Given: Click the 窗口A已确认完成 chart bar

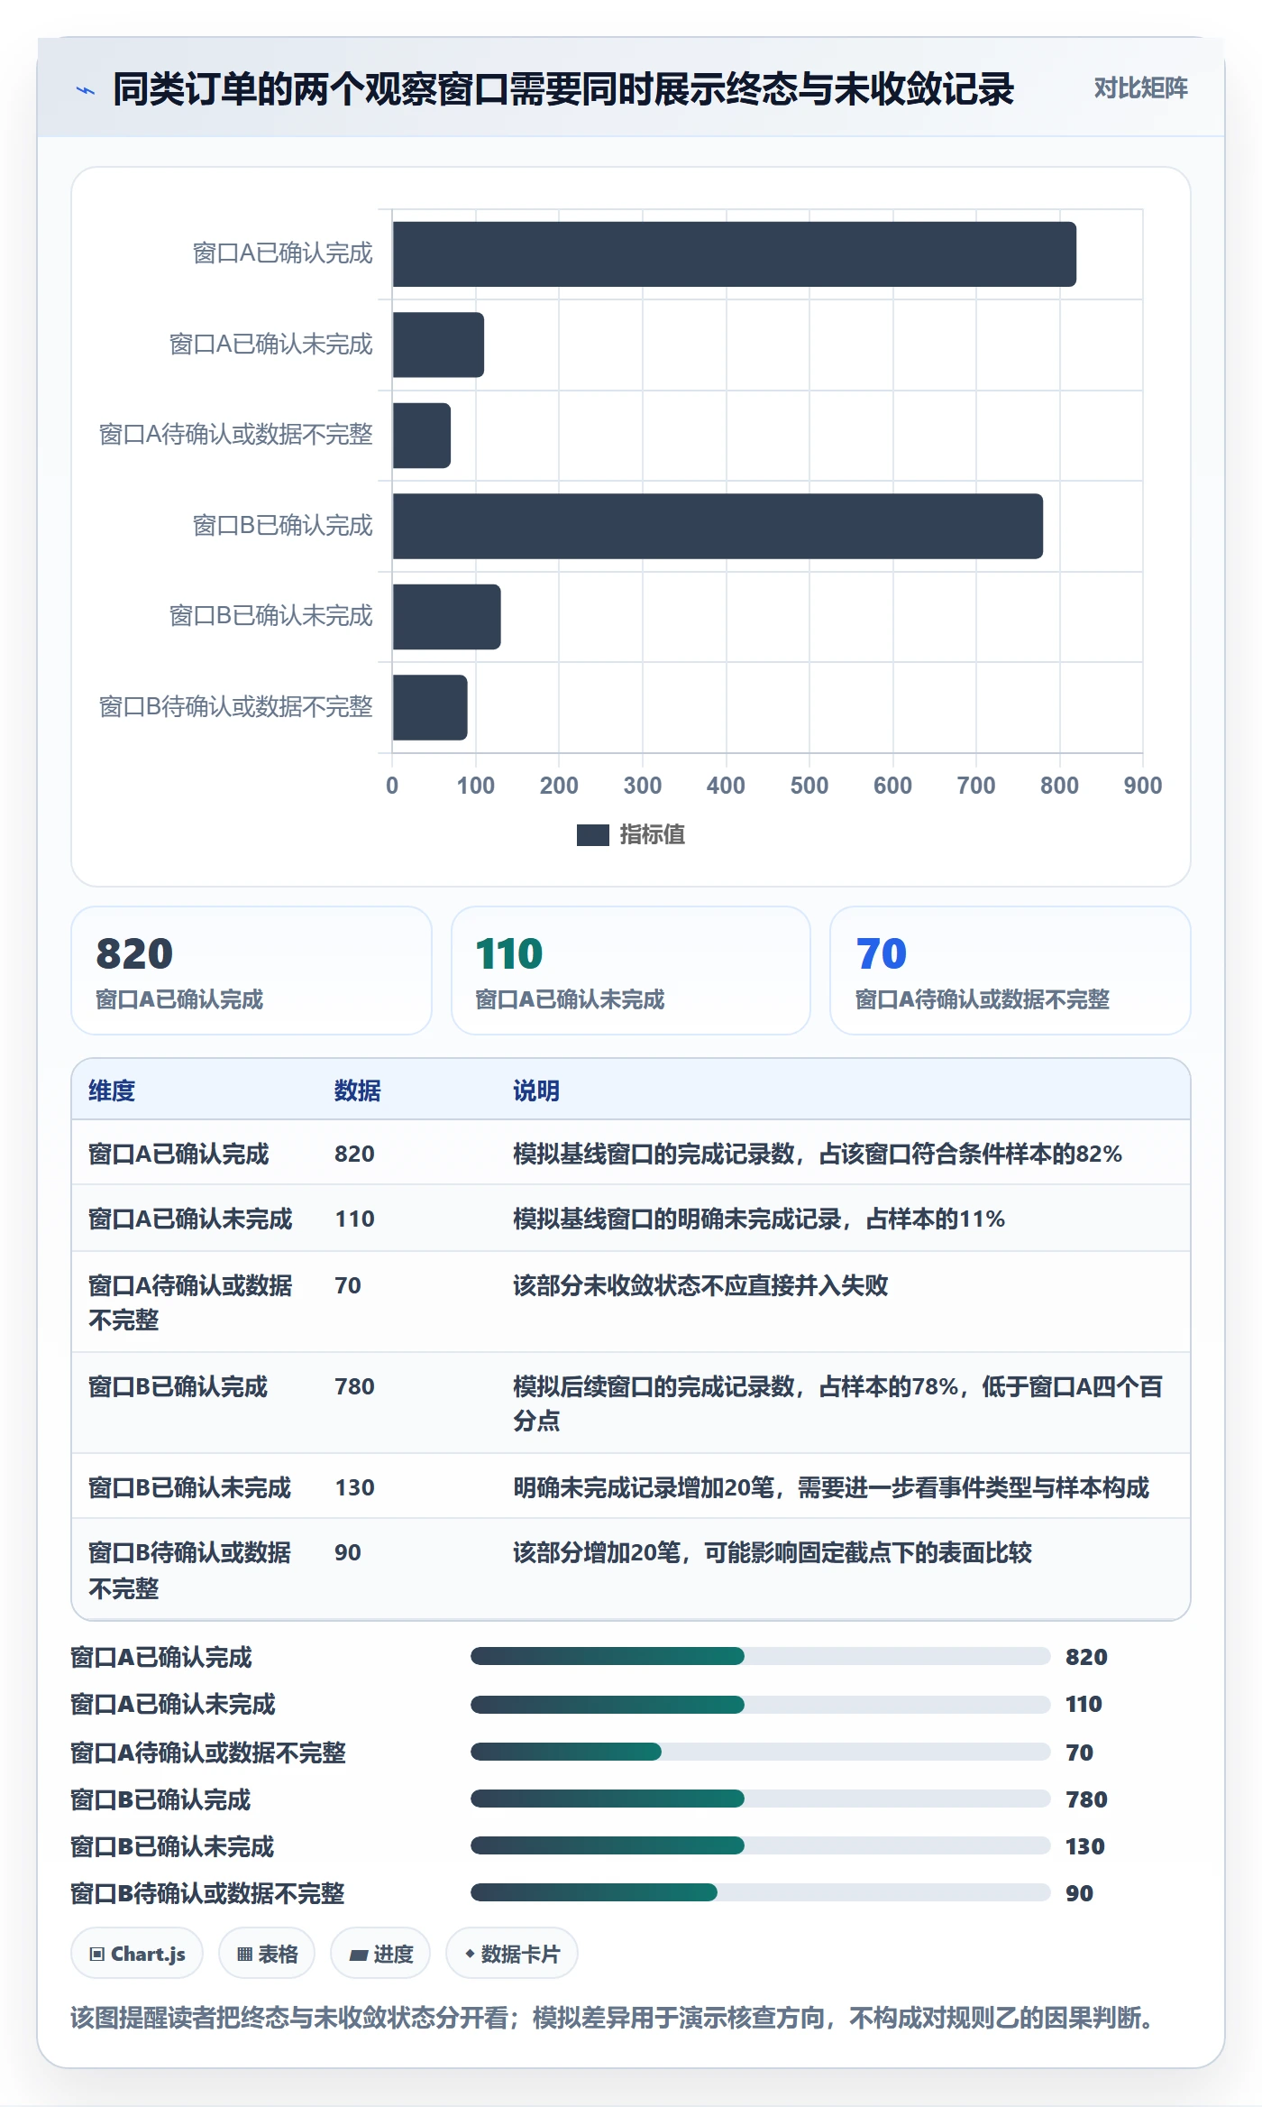Looking at the screenshot, I should (735, 254).
